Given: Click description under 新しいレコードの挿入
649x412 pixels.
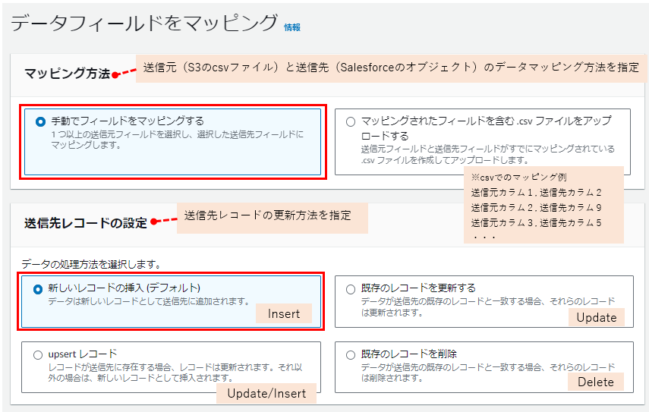Looking at the screenshot, I should click(149, 301).
